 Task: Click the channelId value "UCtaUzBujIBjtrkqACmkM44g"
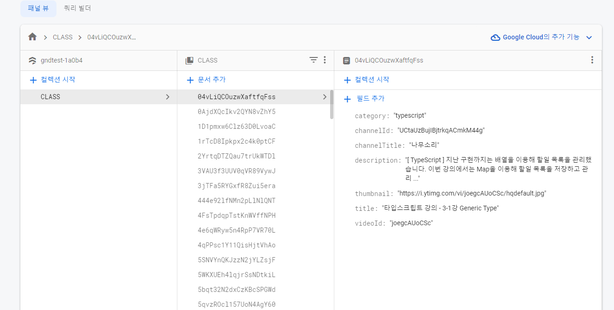pyautogui.click(x=441, y=130)
